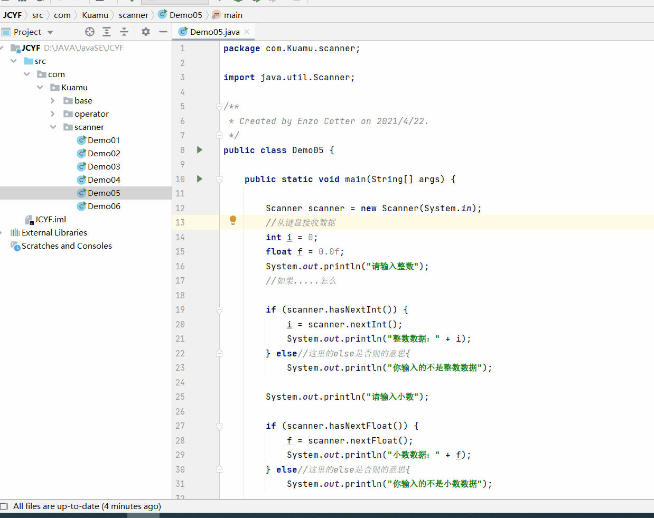
Task: Switch to the Demo05.java editor tab
Action: point(214,32)
